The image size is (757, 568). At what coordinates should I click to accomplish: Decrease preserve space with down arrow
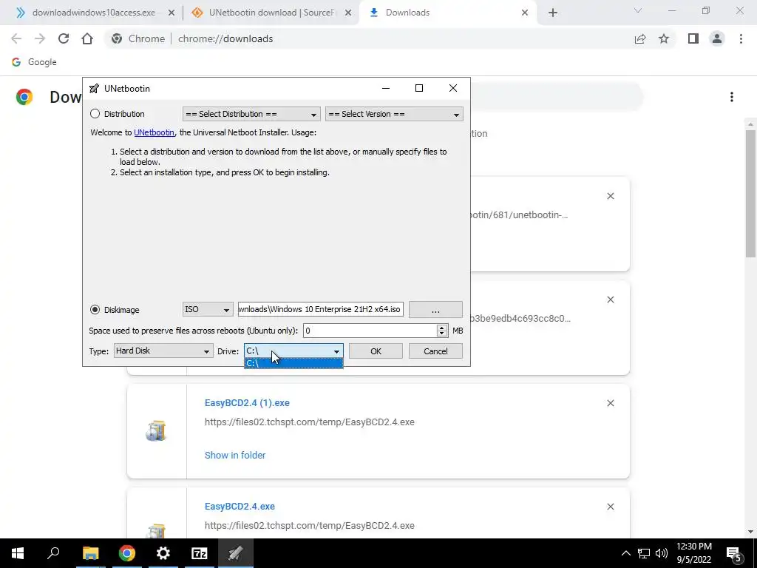442,334
